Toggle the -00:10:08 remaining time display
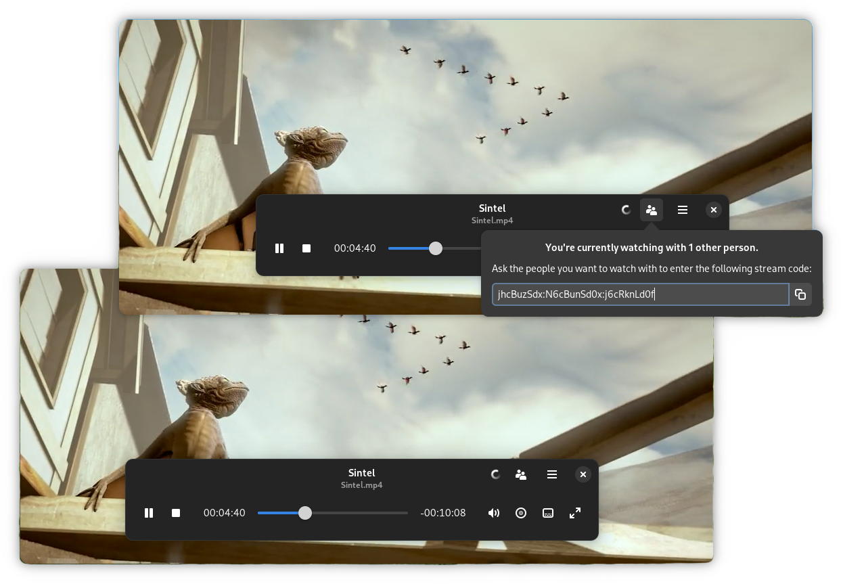This screenshot has width=843, height=584. (443, 513)
